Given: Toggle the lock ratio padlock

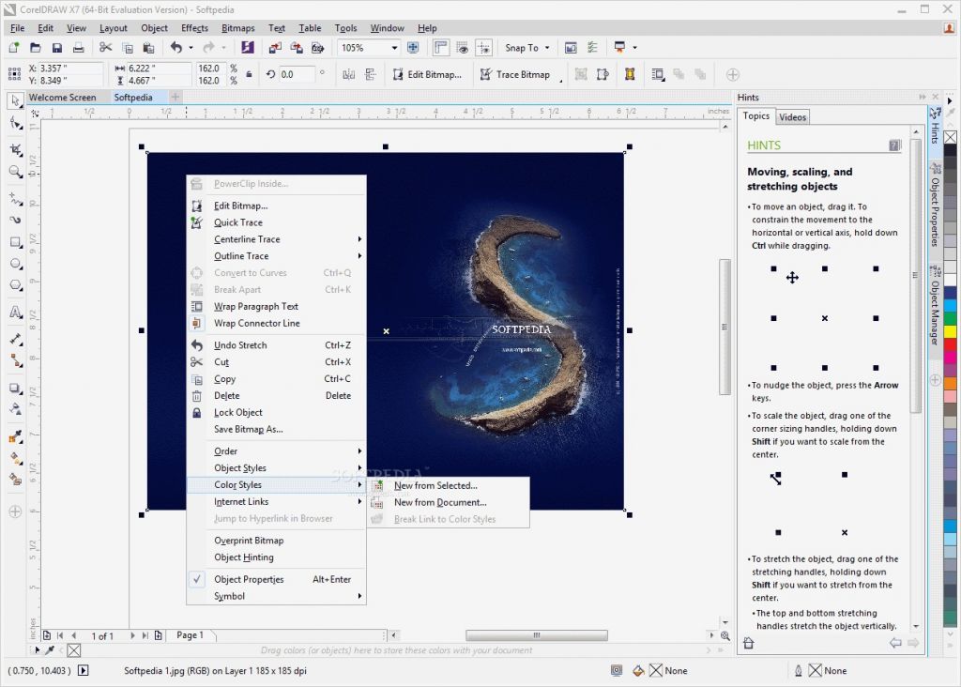Looking at the screenshot, I should coord(248,74).
